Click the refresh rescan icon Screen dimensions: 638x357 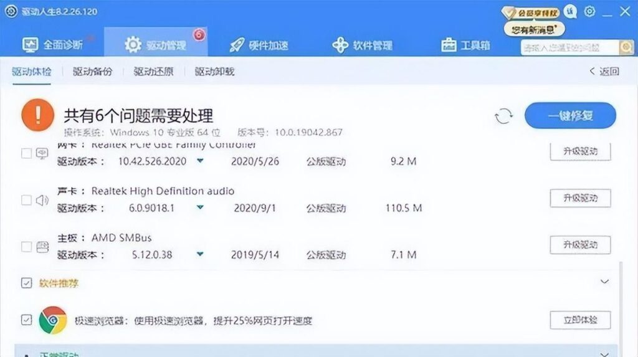pos(503,116)
